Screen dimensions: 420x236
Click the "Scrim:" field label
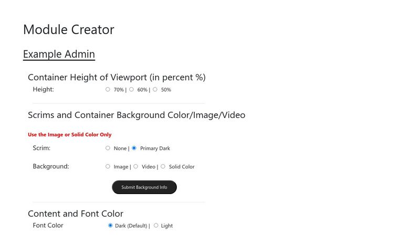tap(41, 148)
